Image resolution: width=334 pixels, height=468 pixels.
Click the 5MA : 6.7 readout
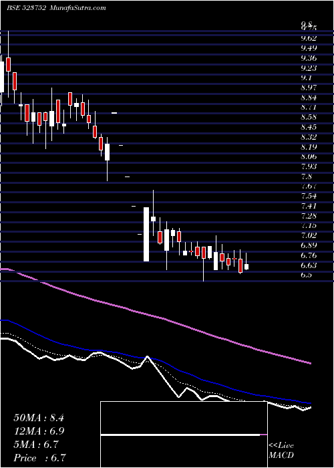(36, 445)
